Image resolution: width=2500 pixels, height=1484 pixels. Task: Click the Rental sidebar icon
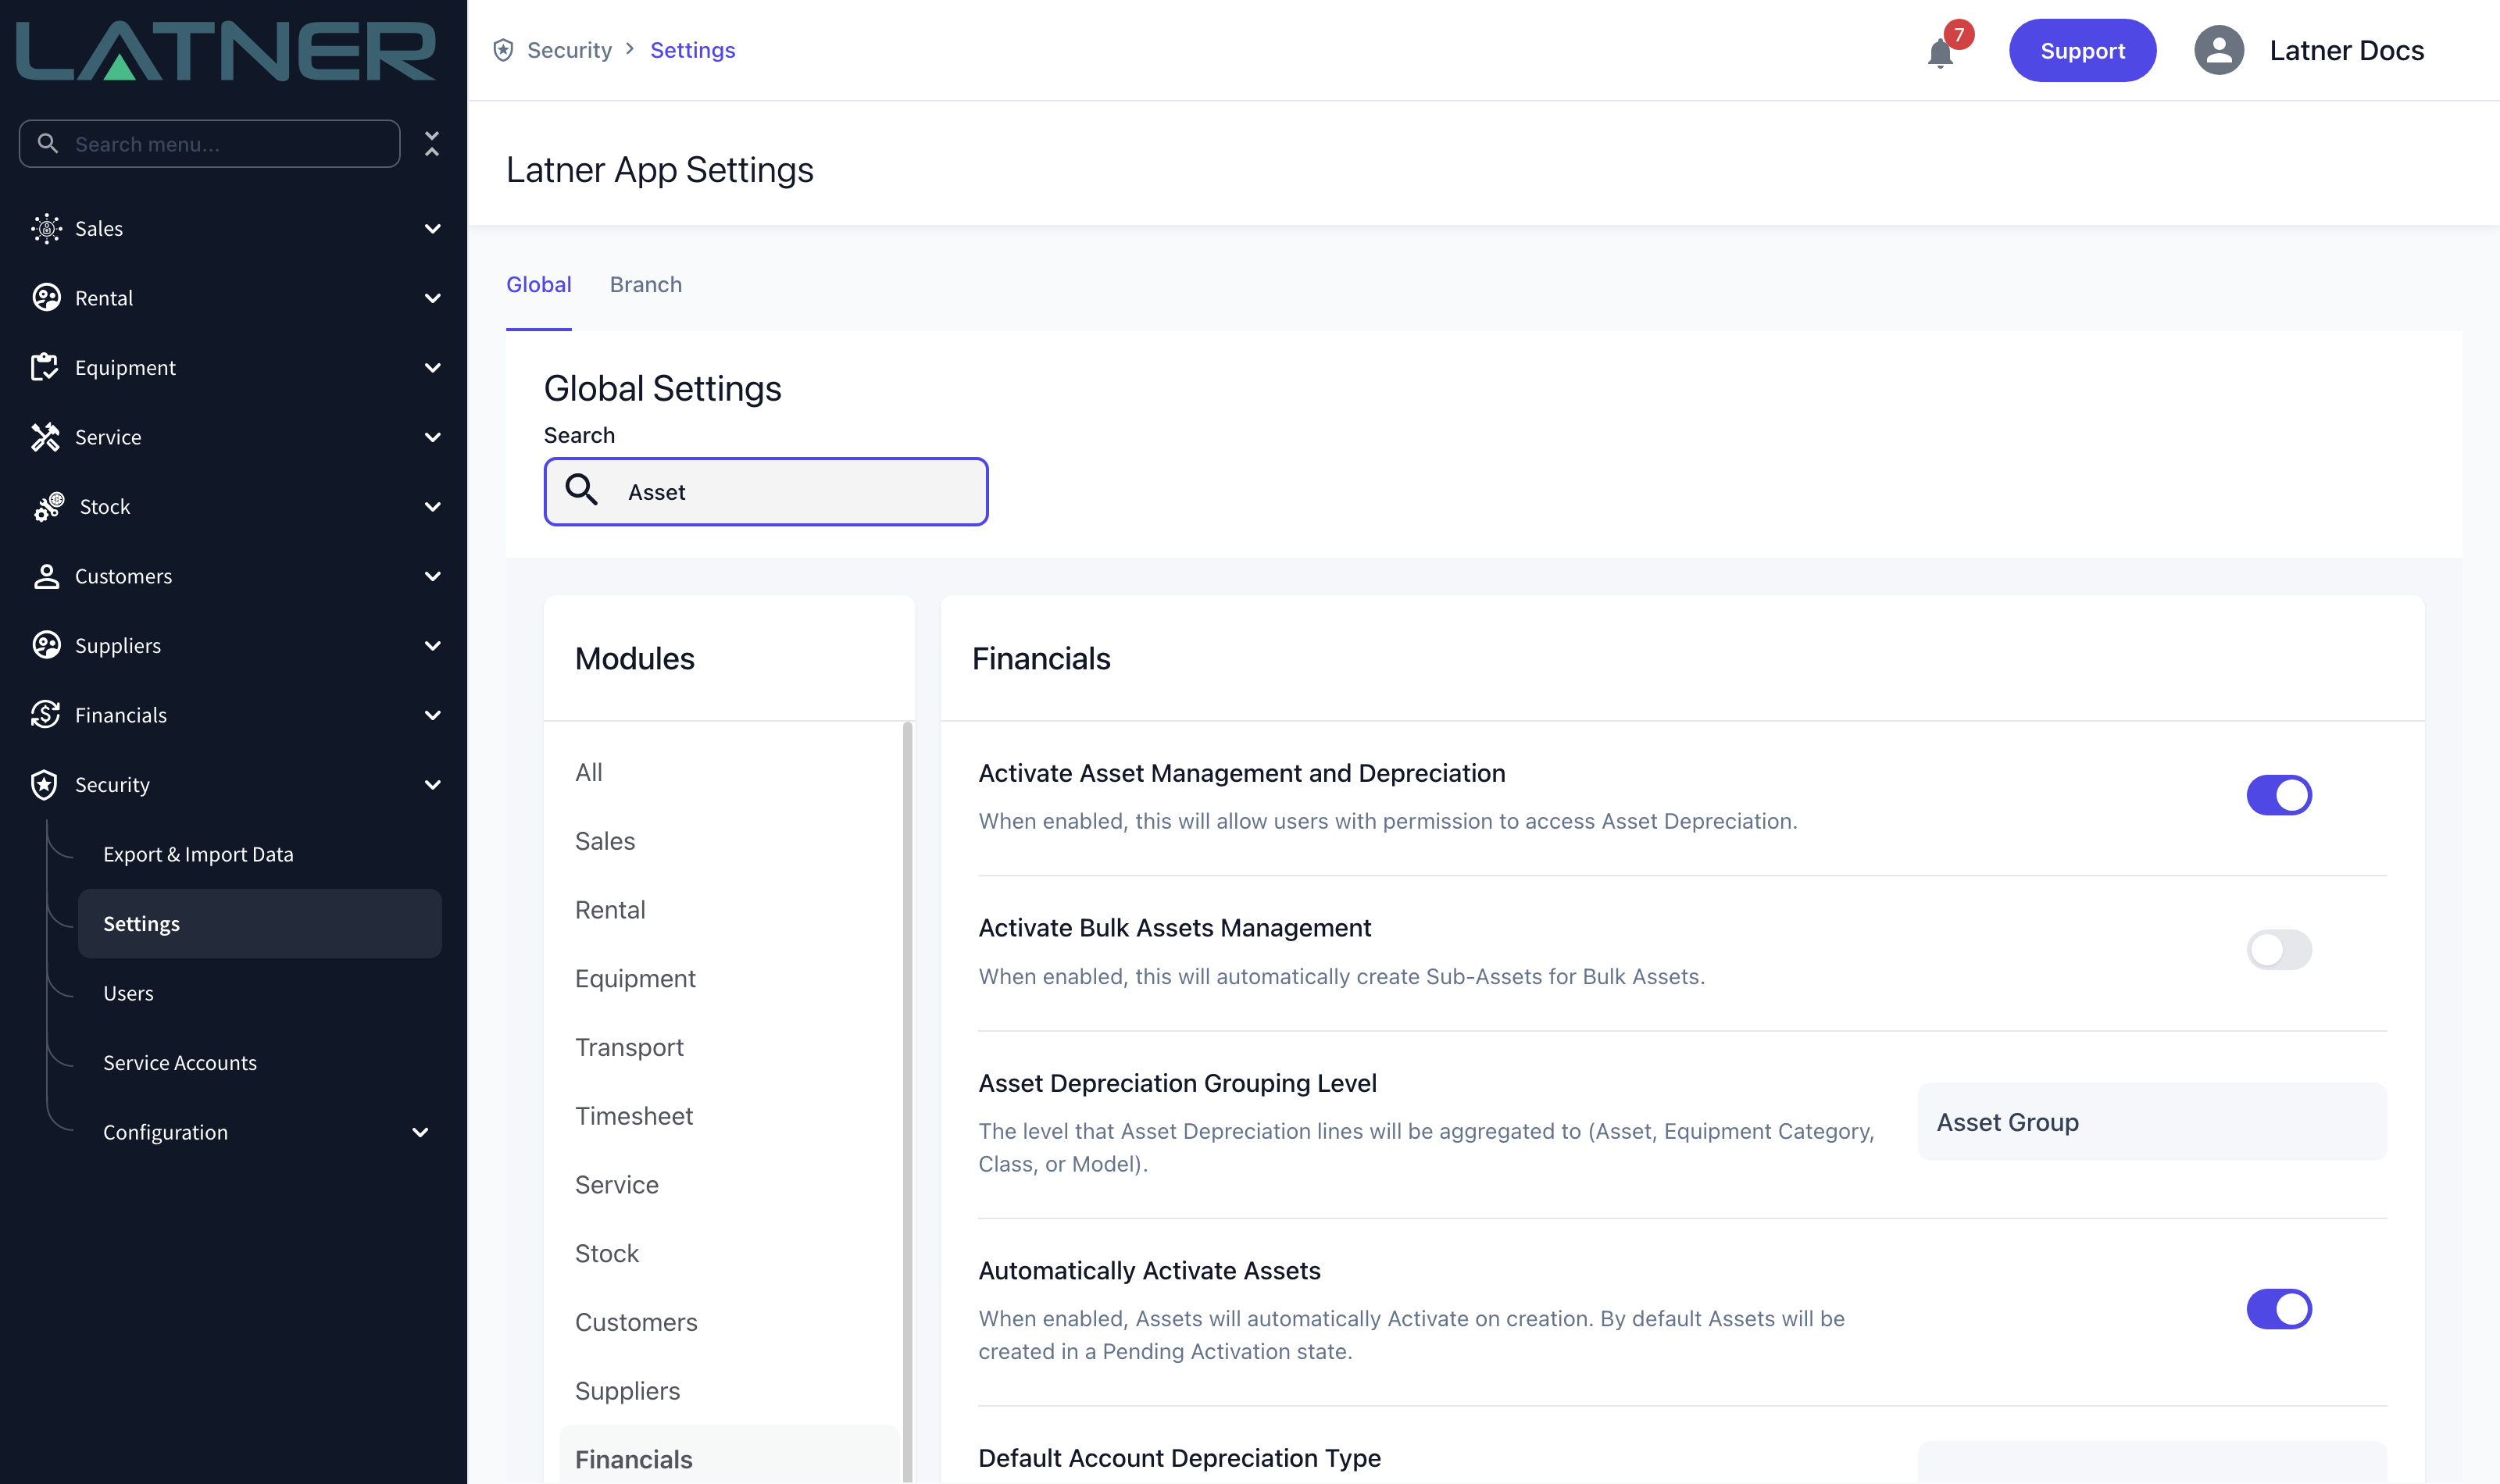[46, 297]
